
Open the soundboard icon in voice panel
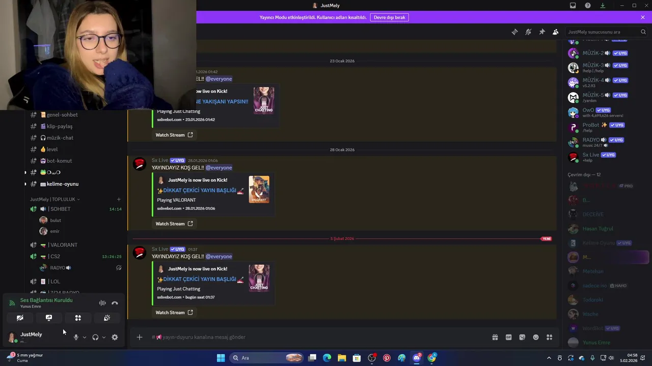click(x=107, y=318)
